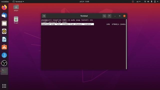
Task: Select the Terminal icon in dock
Action: point(4,71)
